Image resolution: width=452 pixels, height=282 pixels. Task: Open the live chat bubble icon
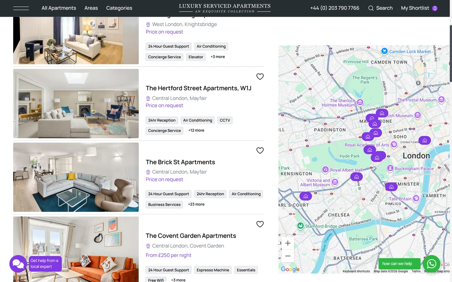click(18, 264)
